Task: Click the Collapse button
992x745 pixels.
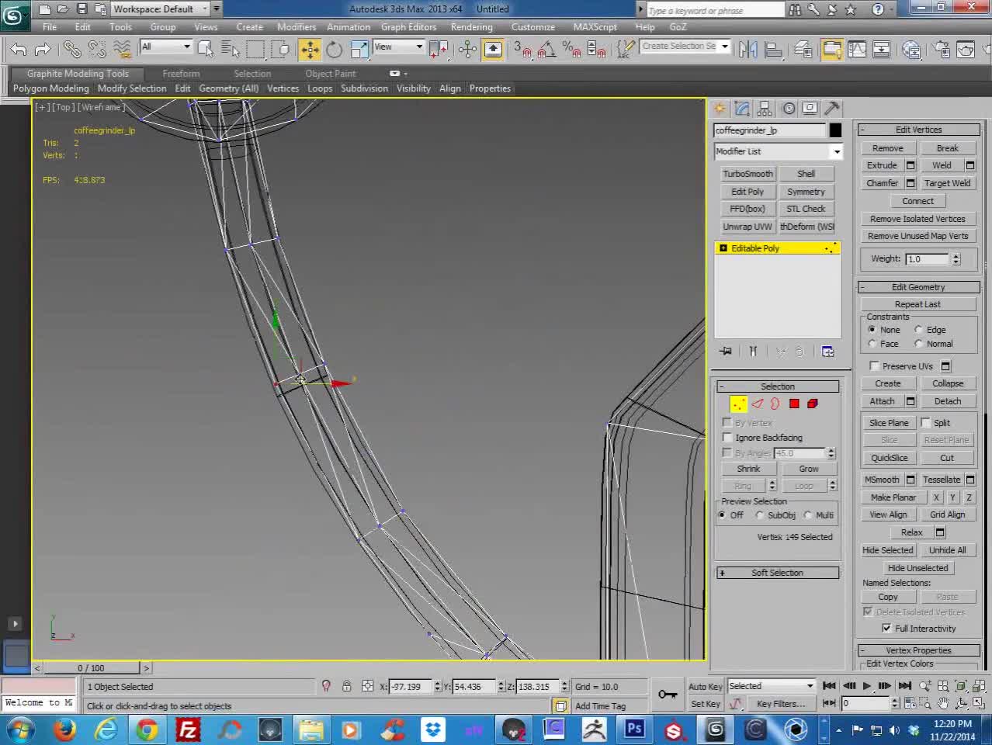Action: pyautogui.click(x=947, y=383)
